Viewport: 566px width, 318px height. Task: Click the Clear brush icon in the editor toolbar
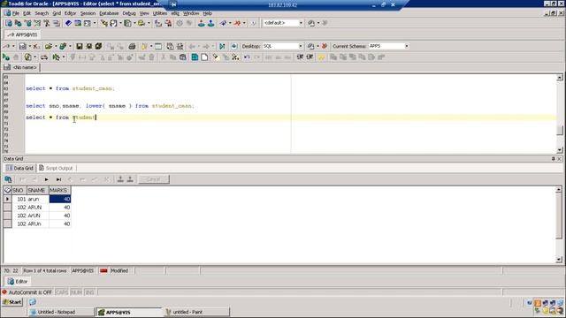point(216,57)
